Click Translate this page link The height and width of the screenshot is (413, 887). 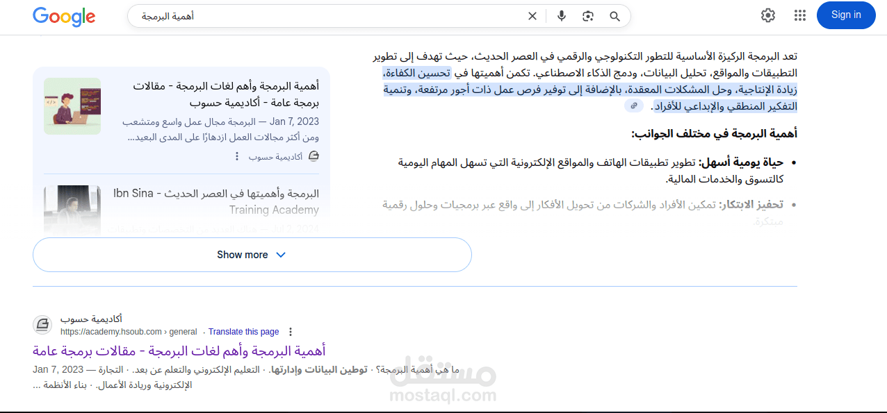pos(244,332)
